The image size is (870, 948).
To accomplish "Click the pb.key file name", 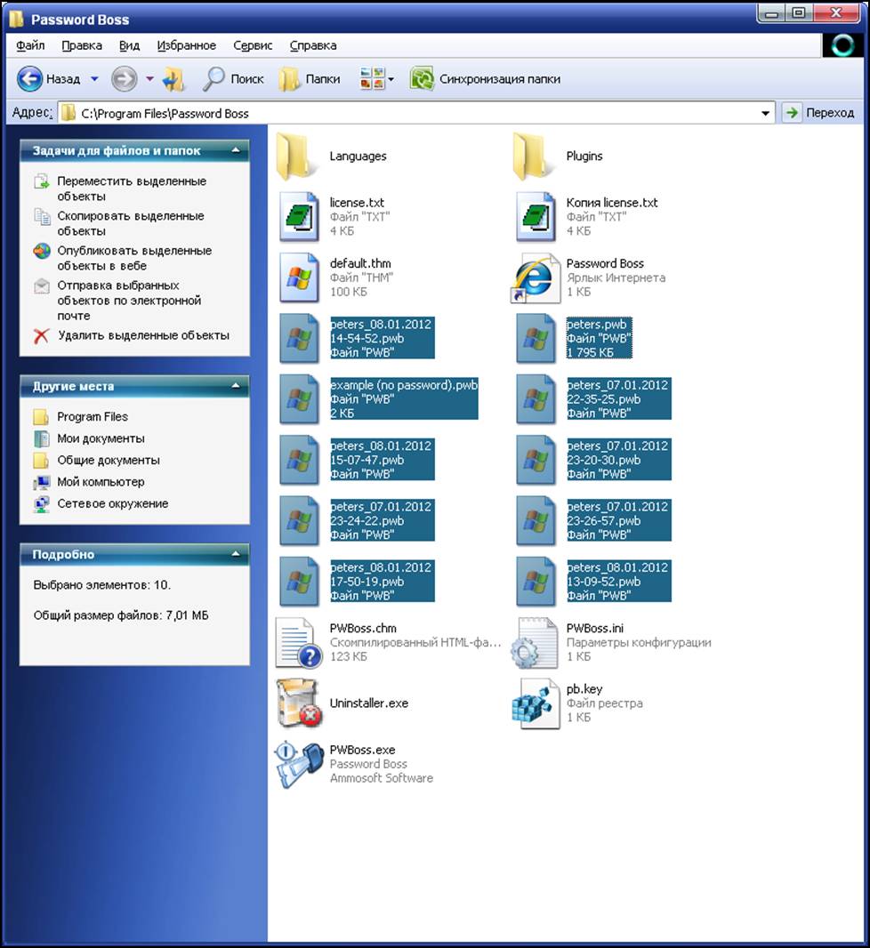I will tap(584, 689).
